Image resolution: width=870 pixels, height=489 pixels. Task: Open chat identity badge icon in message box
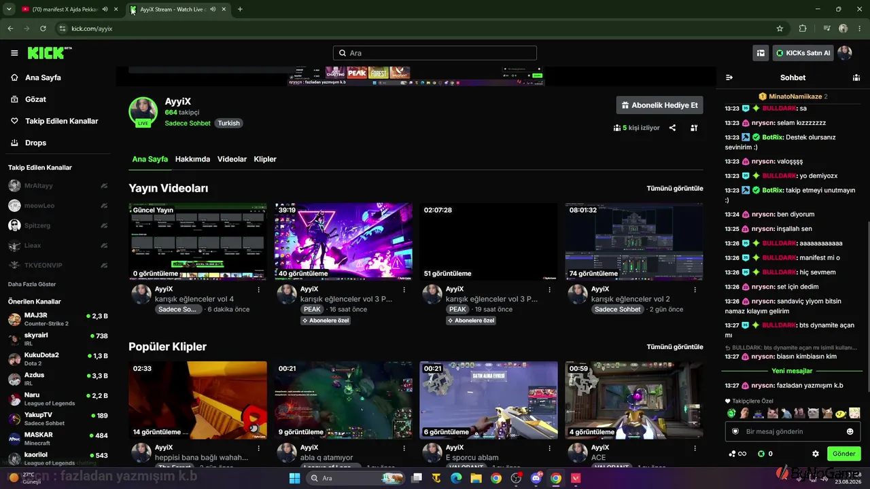click(x=735, y=431)
